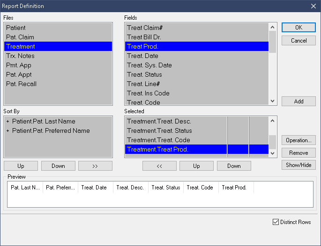Click the Show/Hide button
The width and height of the screenshot is (321, 246).
pyautogui.click(x=299, y=165)
